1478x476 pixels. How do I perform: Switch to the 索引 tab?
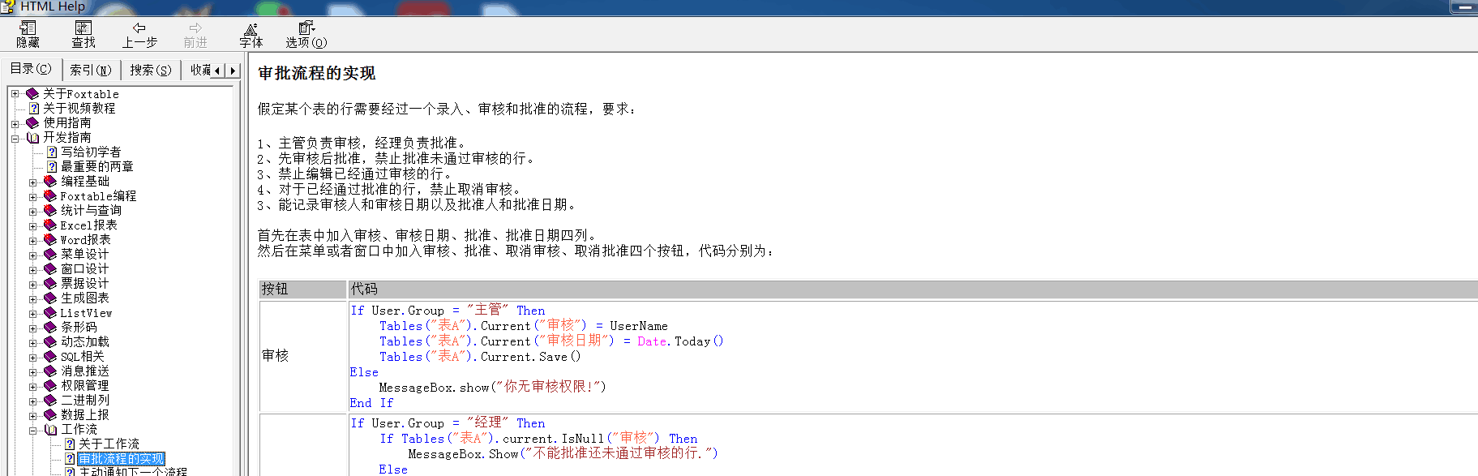coord(91,70)
